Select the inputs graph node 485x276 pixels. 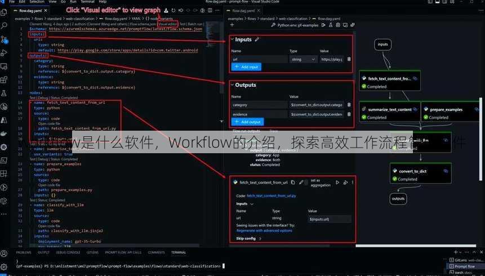[x=382, y=44]
